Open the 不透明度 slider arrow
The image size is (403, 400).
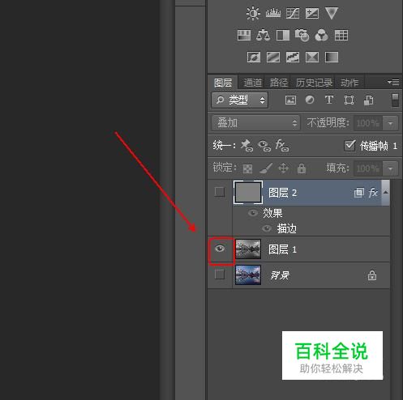coord(390,123)
